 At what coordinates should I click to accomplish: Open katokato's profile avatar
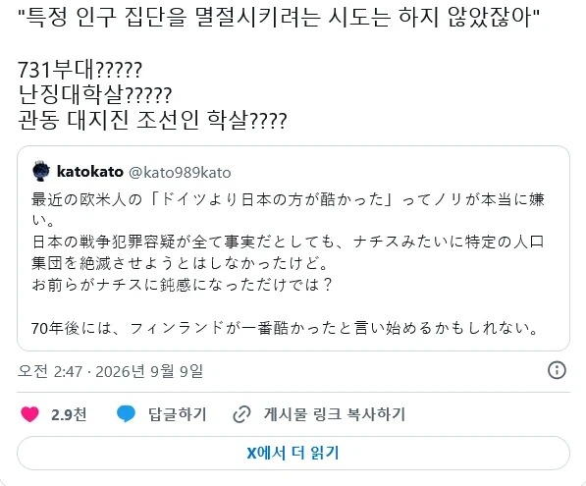(41, 171)
